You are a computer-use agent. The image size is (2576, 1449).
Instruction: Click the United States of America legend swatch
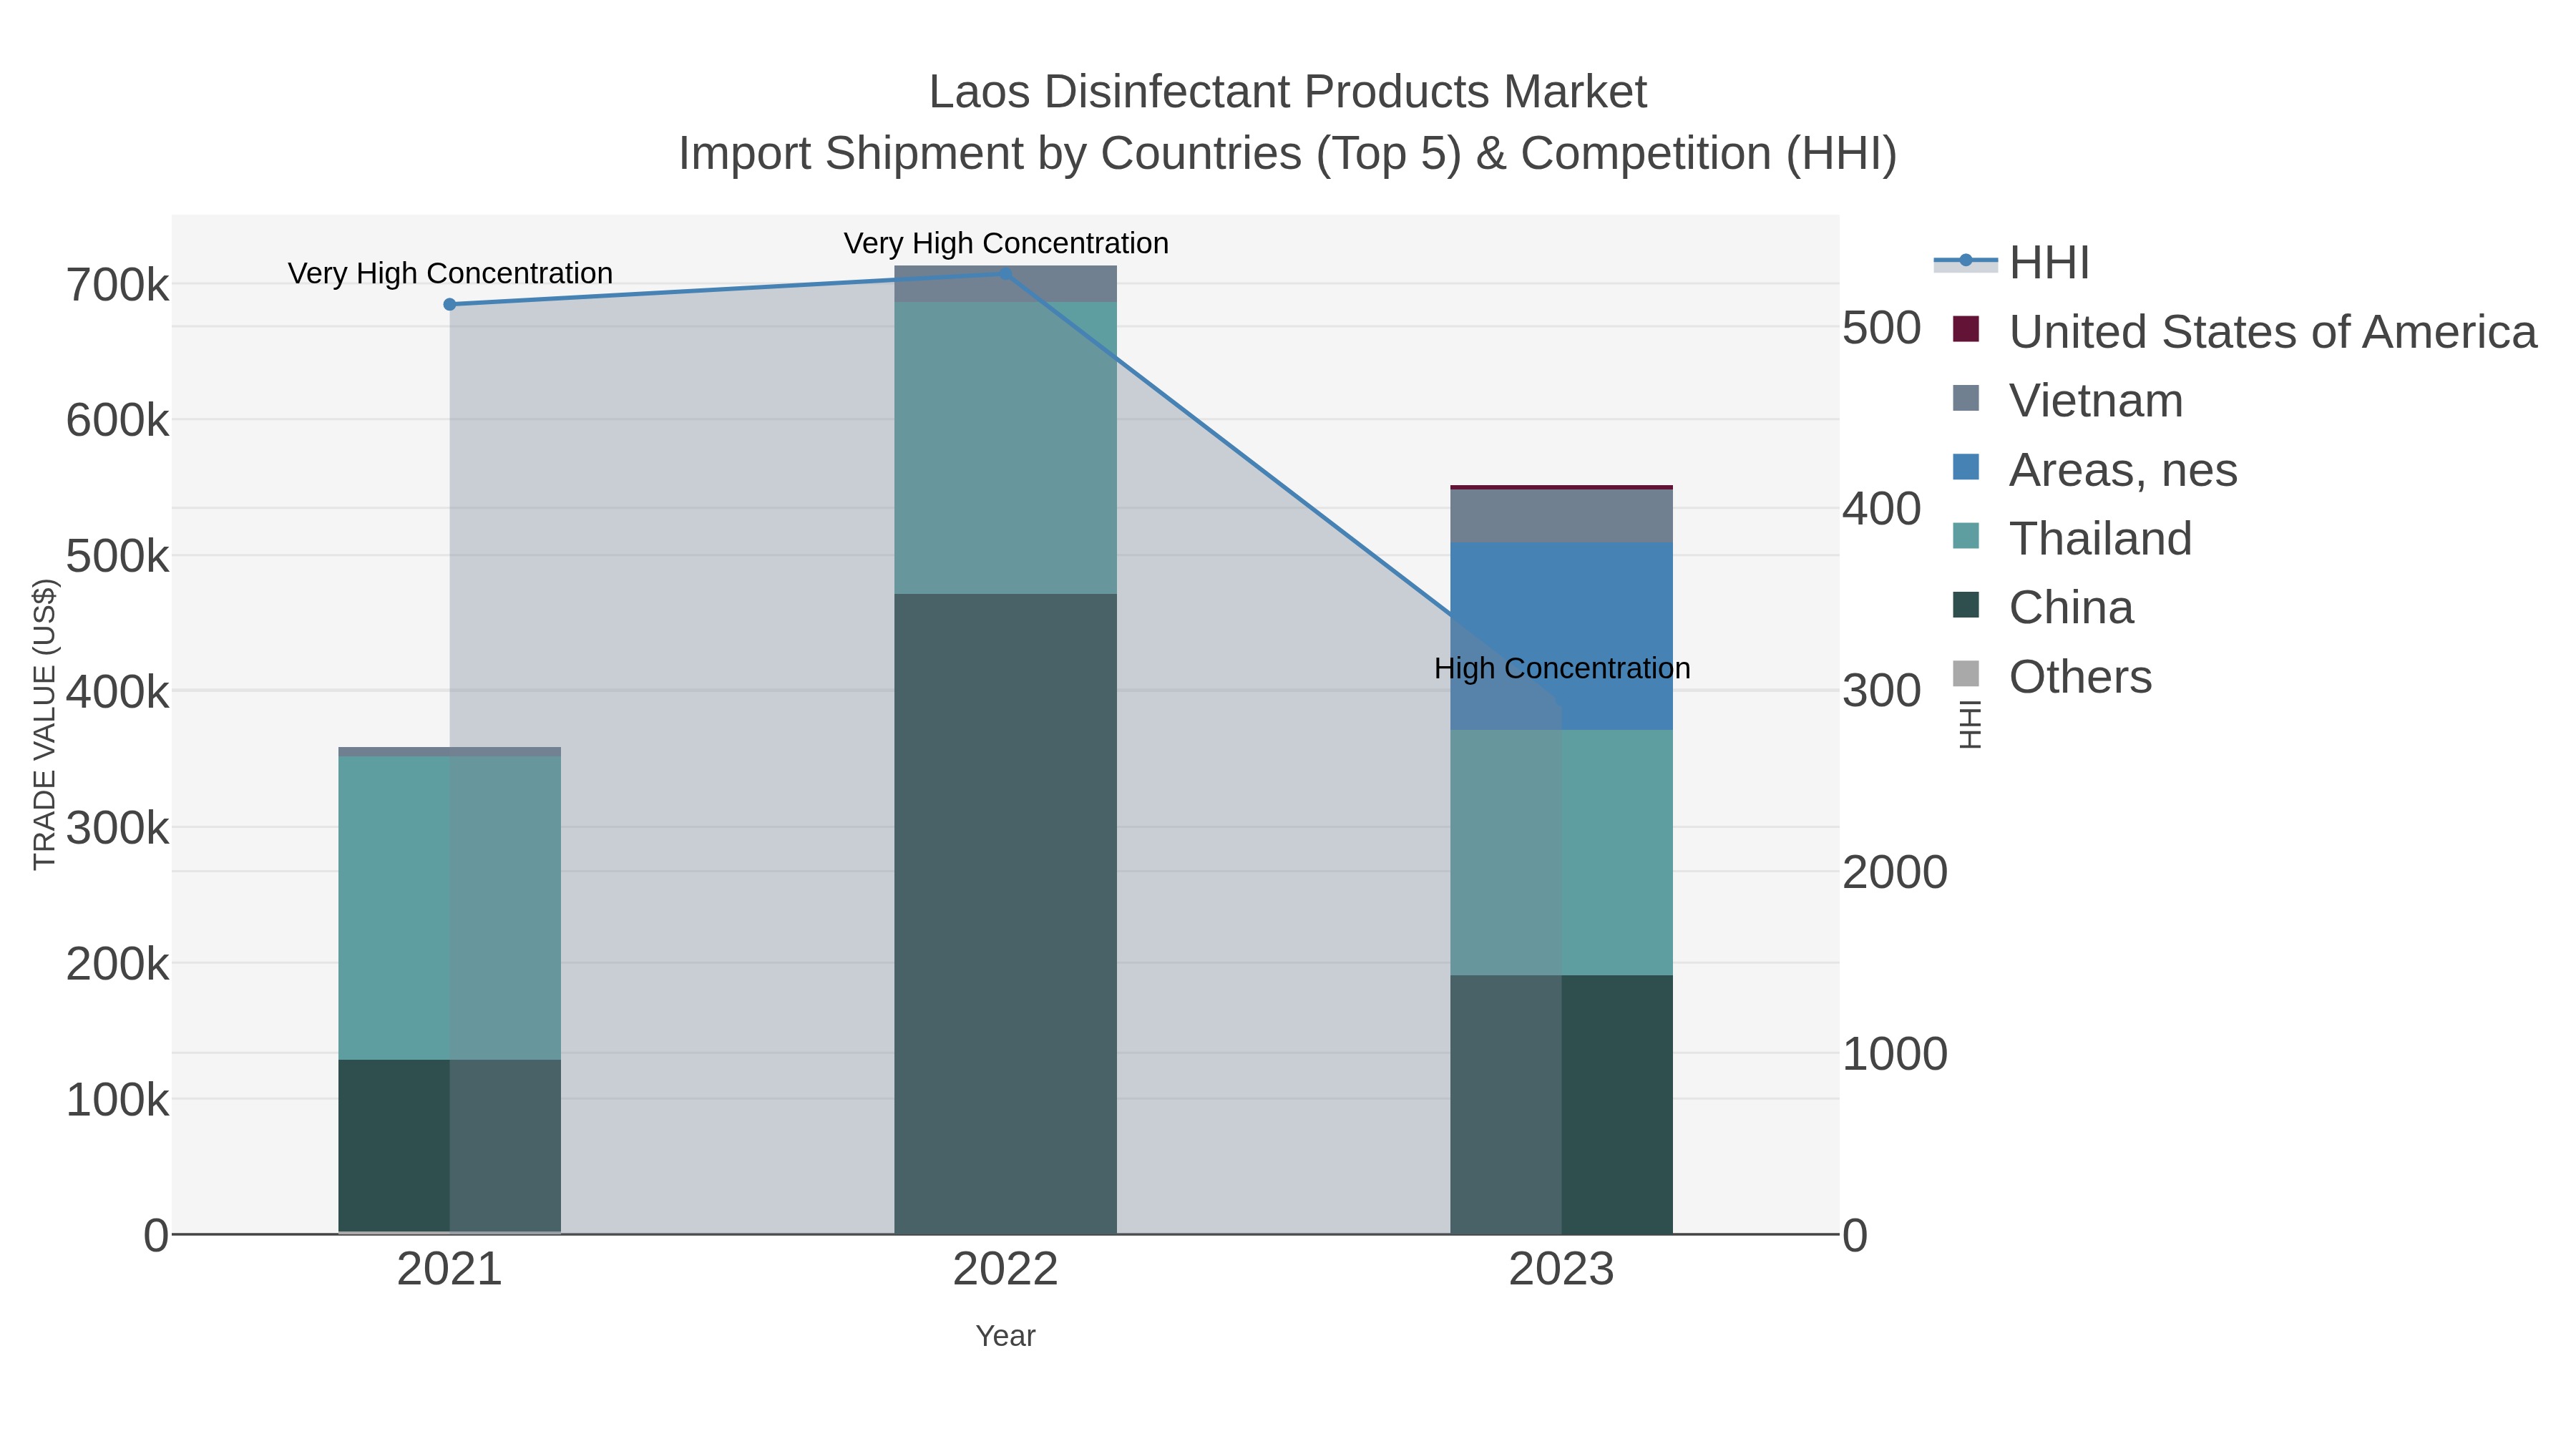pyautogui.click(x=1966, y=329)
